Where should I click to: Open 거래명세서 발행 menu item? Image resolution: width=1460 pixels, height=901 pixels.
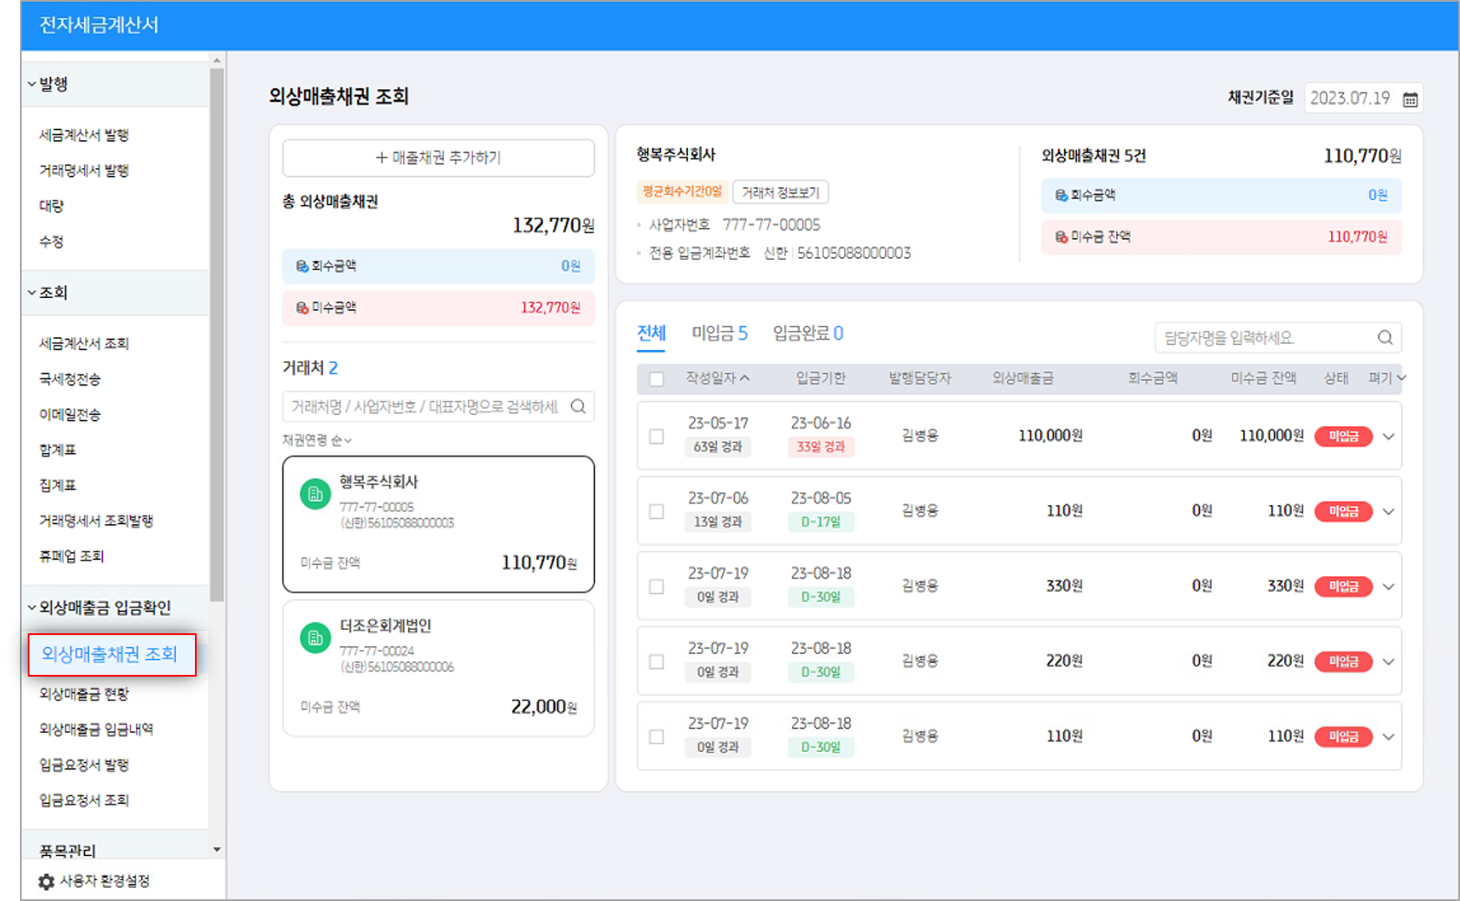pos(84,171)
